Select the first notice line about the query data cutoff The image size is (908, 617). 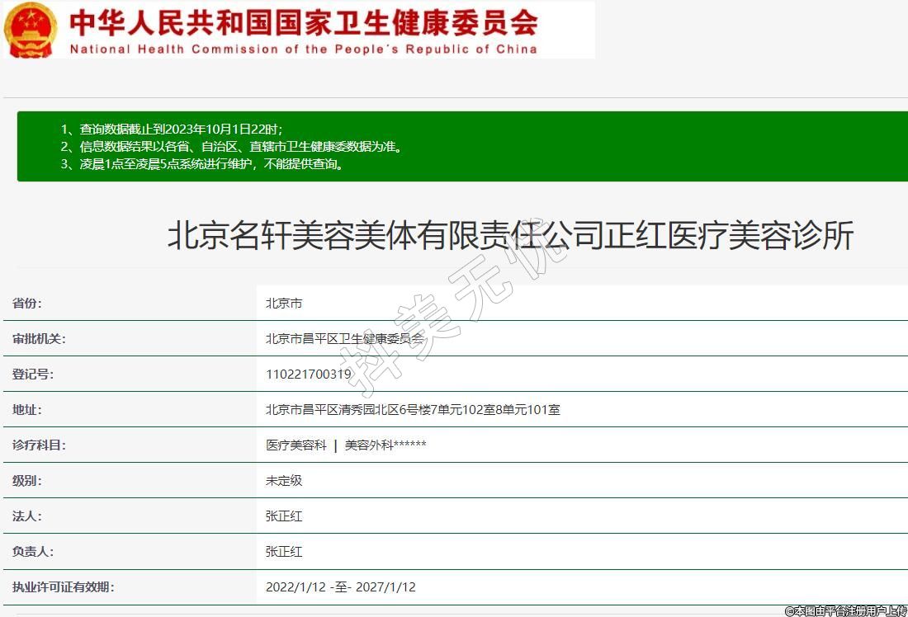pos(172,130)
